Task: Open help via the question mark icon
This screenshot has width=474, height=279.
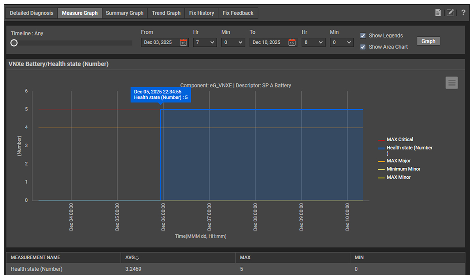Action: [463, 13]
